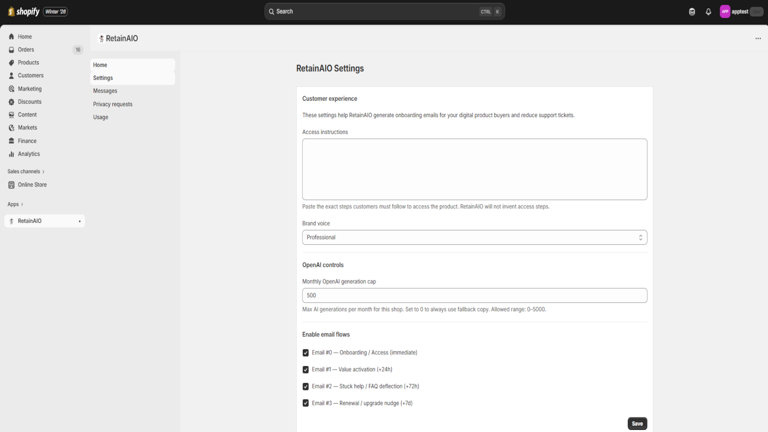Select the Analytics icon in sidebar
Image resolution: width=768 pixels, height=432 pixels.
point(11,154)
